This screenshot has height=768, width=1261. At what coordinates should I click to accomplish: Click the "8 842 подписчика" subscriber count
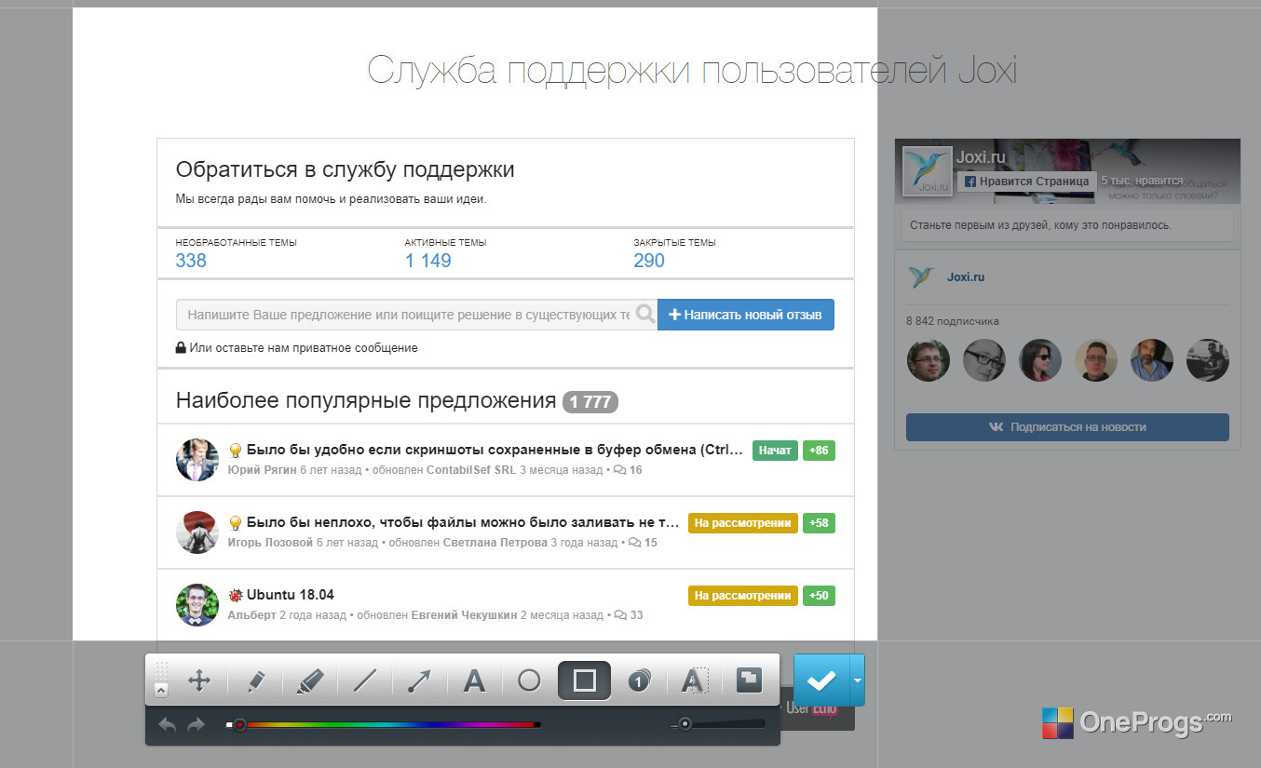pos(953,321)
